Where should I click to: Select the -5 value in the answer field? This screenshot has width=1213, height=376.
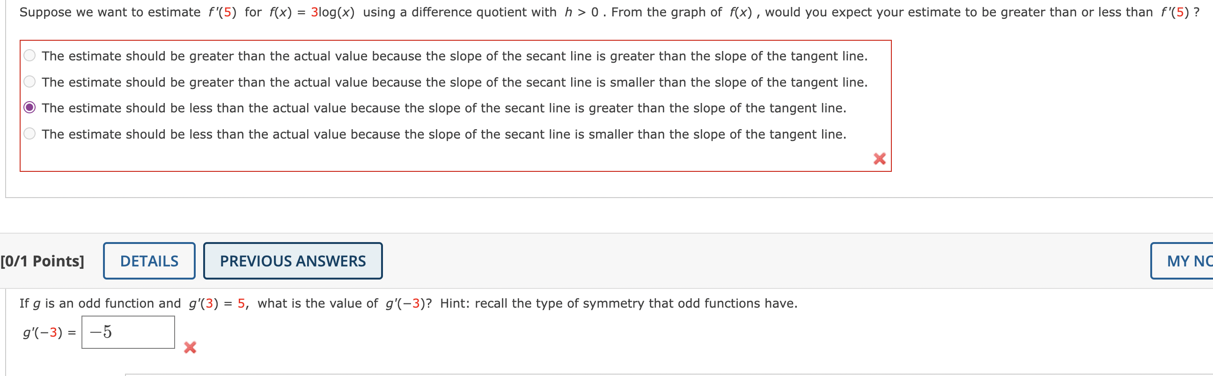100,332
